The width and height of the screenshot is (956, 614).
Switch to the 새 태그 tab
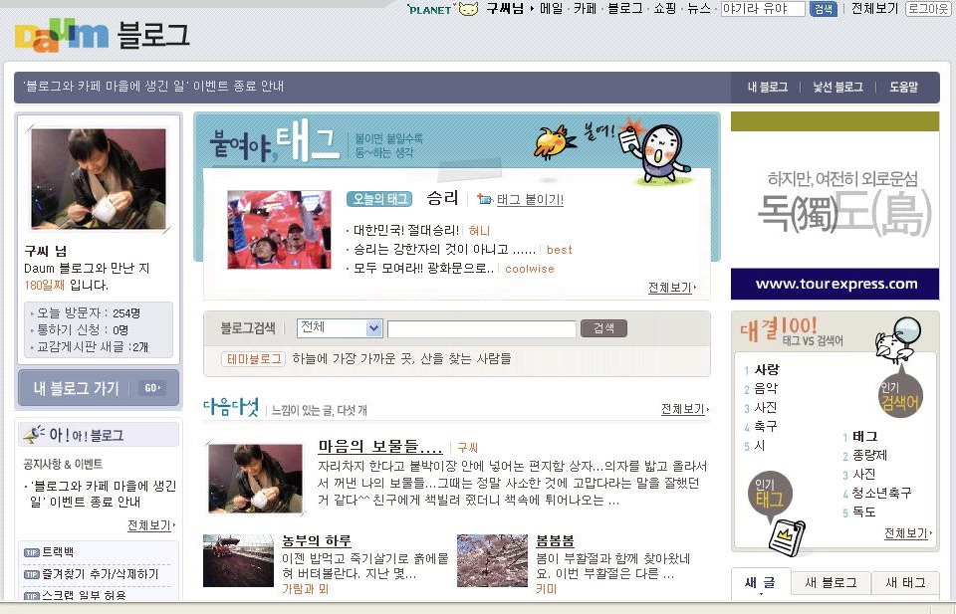tap(905, 583)
